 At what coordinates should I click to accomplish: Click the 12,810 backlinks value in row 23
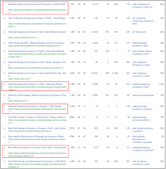pos(94,32)
